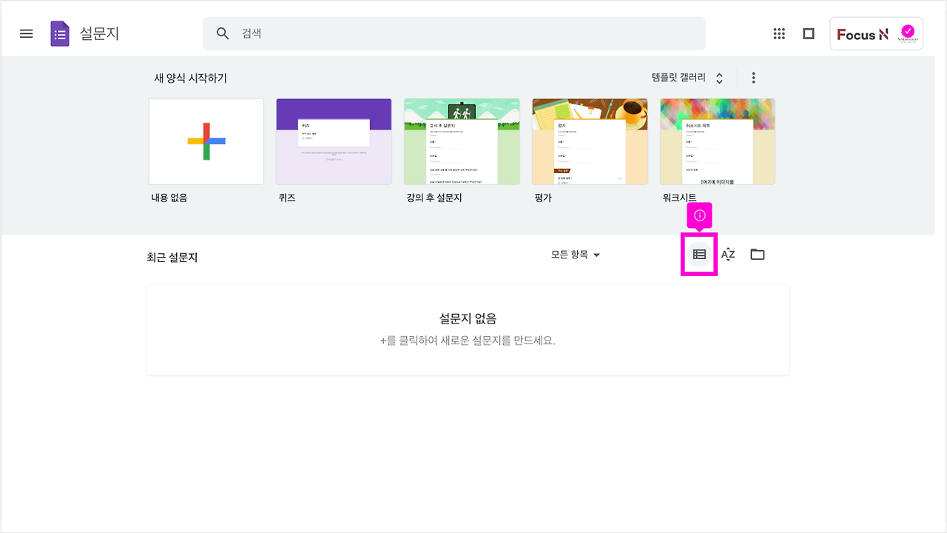Click the pink info tooltip icon
947x533 pixels.
pyautogui.click(x=698, y=215)
